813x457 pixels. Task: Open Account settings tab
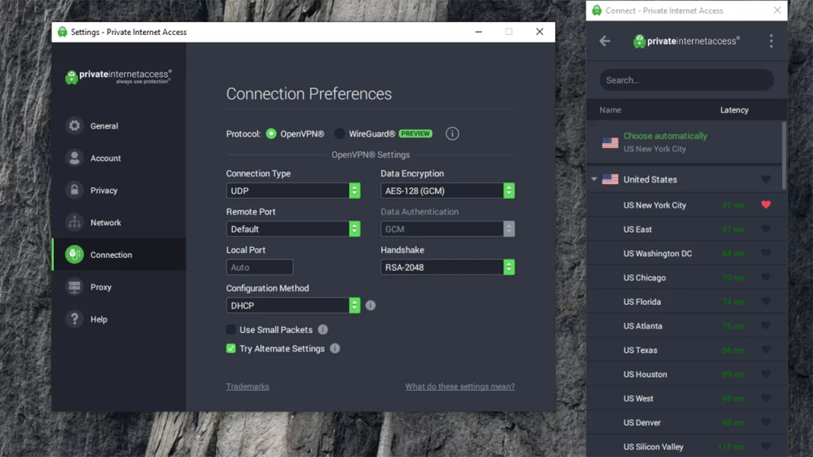pos(119,158)
